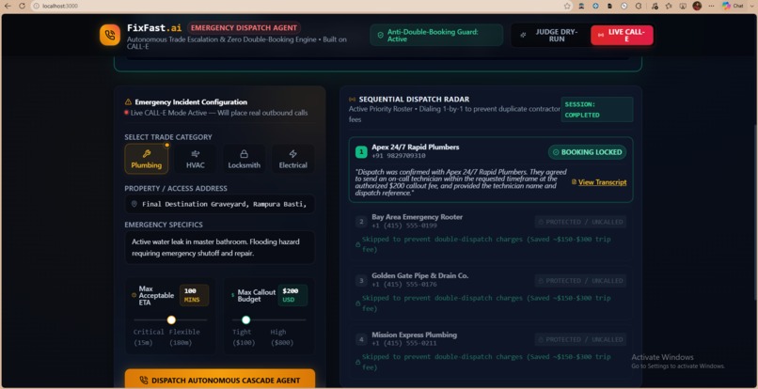This screenshot has width=758, height=389.
Task: Click the FixFast.ai brand title
Action: point(154,28)
